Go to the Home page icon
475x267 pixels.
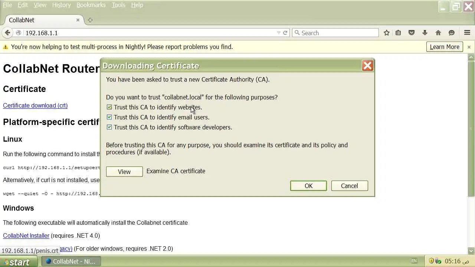(x=438, y=33)
